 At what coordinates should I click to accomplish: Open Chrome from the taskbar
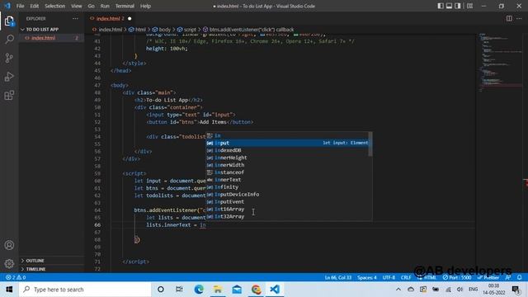256,290
